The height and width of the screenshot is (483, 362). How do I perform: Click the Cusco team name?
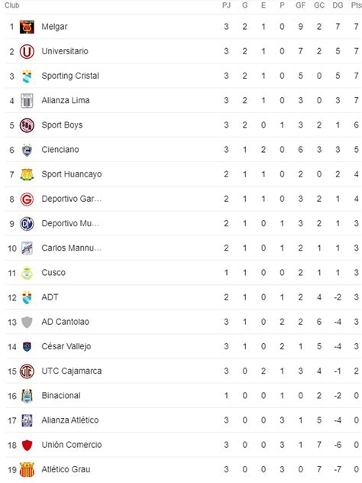coord(53,273)
